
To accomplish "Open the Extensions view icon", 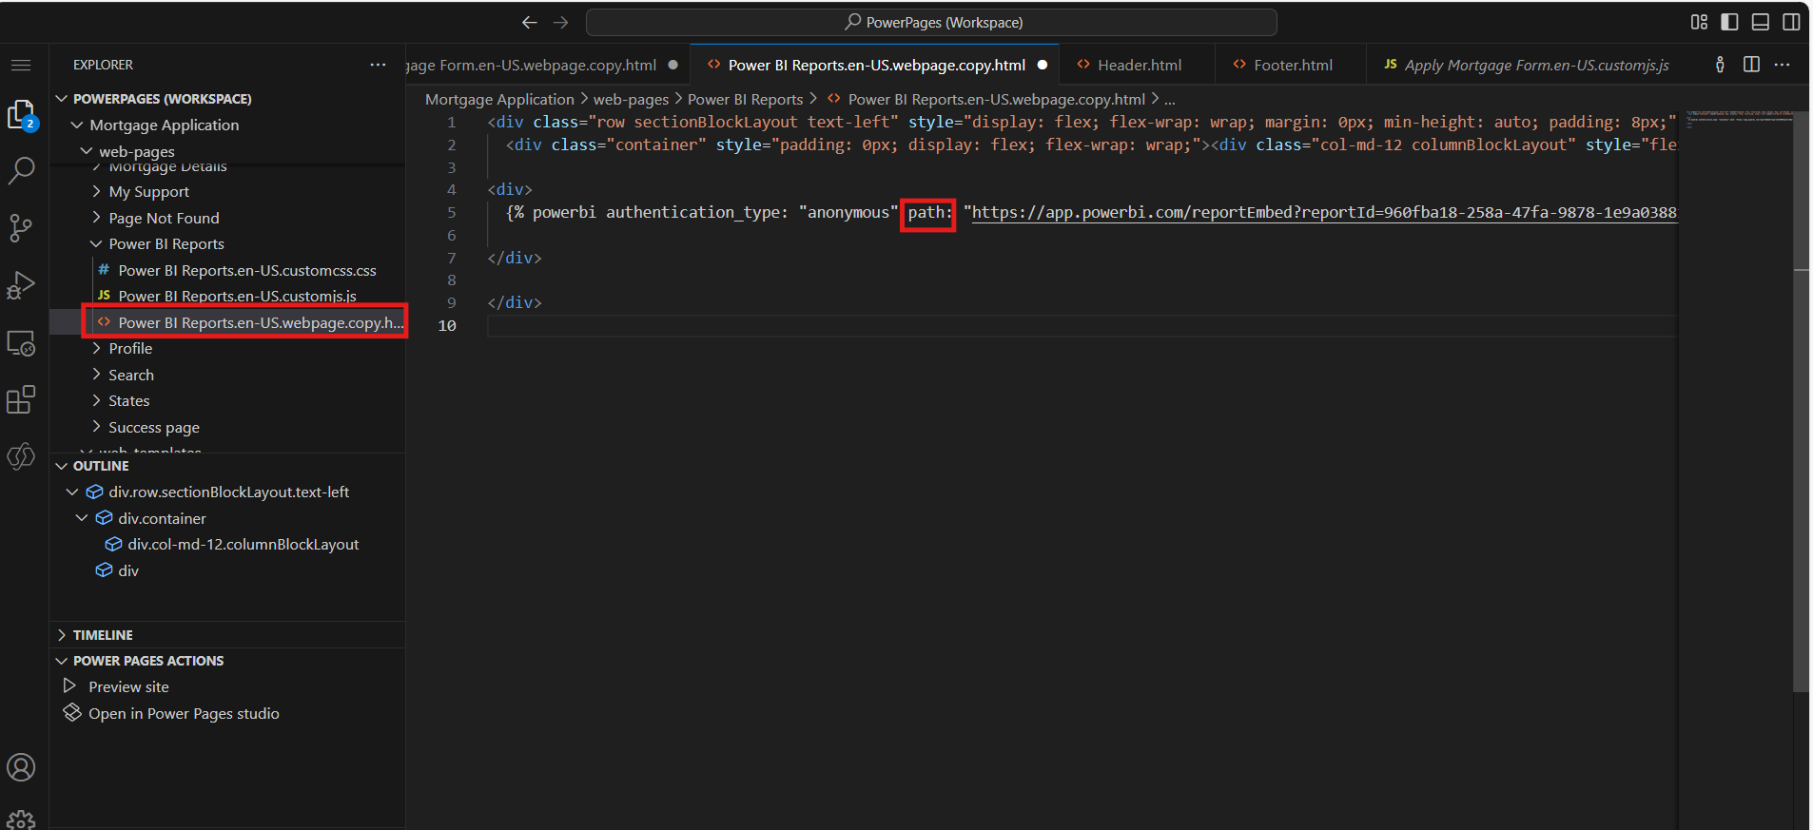I will tap(21, 400).
